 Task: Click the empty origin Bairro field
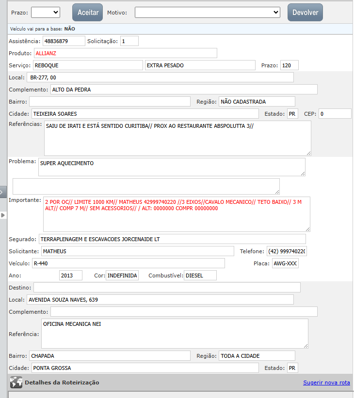(x=110, y=102)
